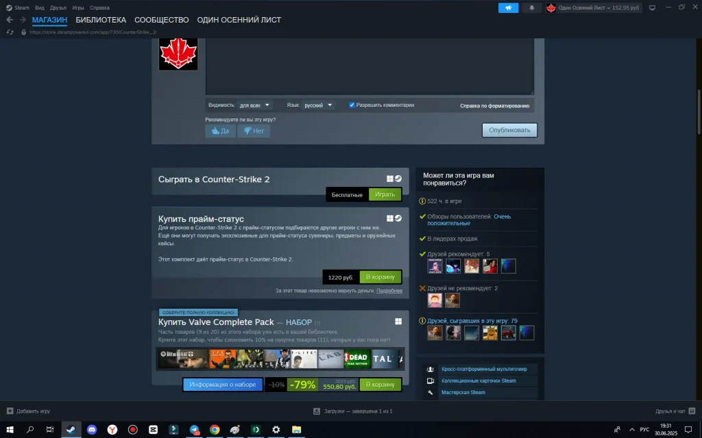Switch to the 'СООБЩЕСТВО' tab
The width and height of the screenshot is (702, 438).
pyautogui.click(x=162, y=20)
